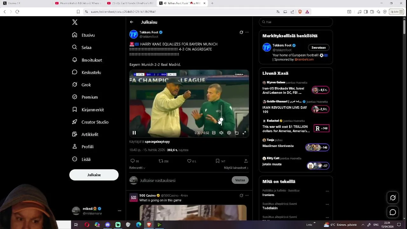Viewport: 407px width, 229px height.
Task: Click floating messages chat button
Action: pyautogui.click(x=393, y=212)
